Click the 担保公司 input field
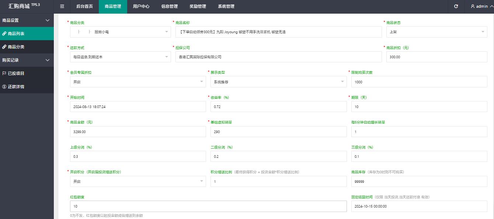The width and height of the screenshot is (494, 219). click(x=279, y=57)
